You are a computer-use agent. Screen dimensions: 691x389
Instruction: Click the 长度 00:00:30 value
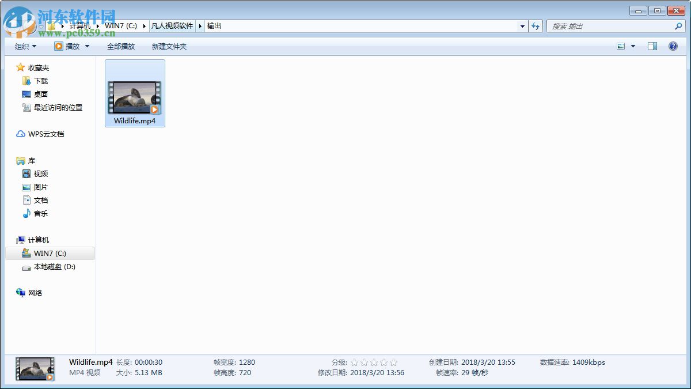click(x=149, y=362)
